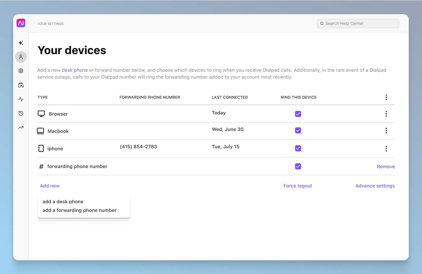Viewport: 422px width, 274px height.
Task: Disable ringing on the iphone
Action: click(298, 148)
